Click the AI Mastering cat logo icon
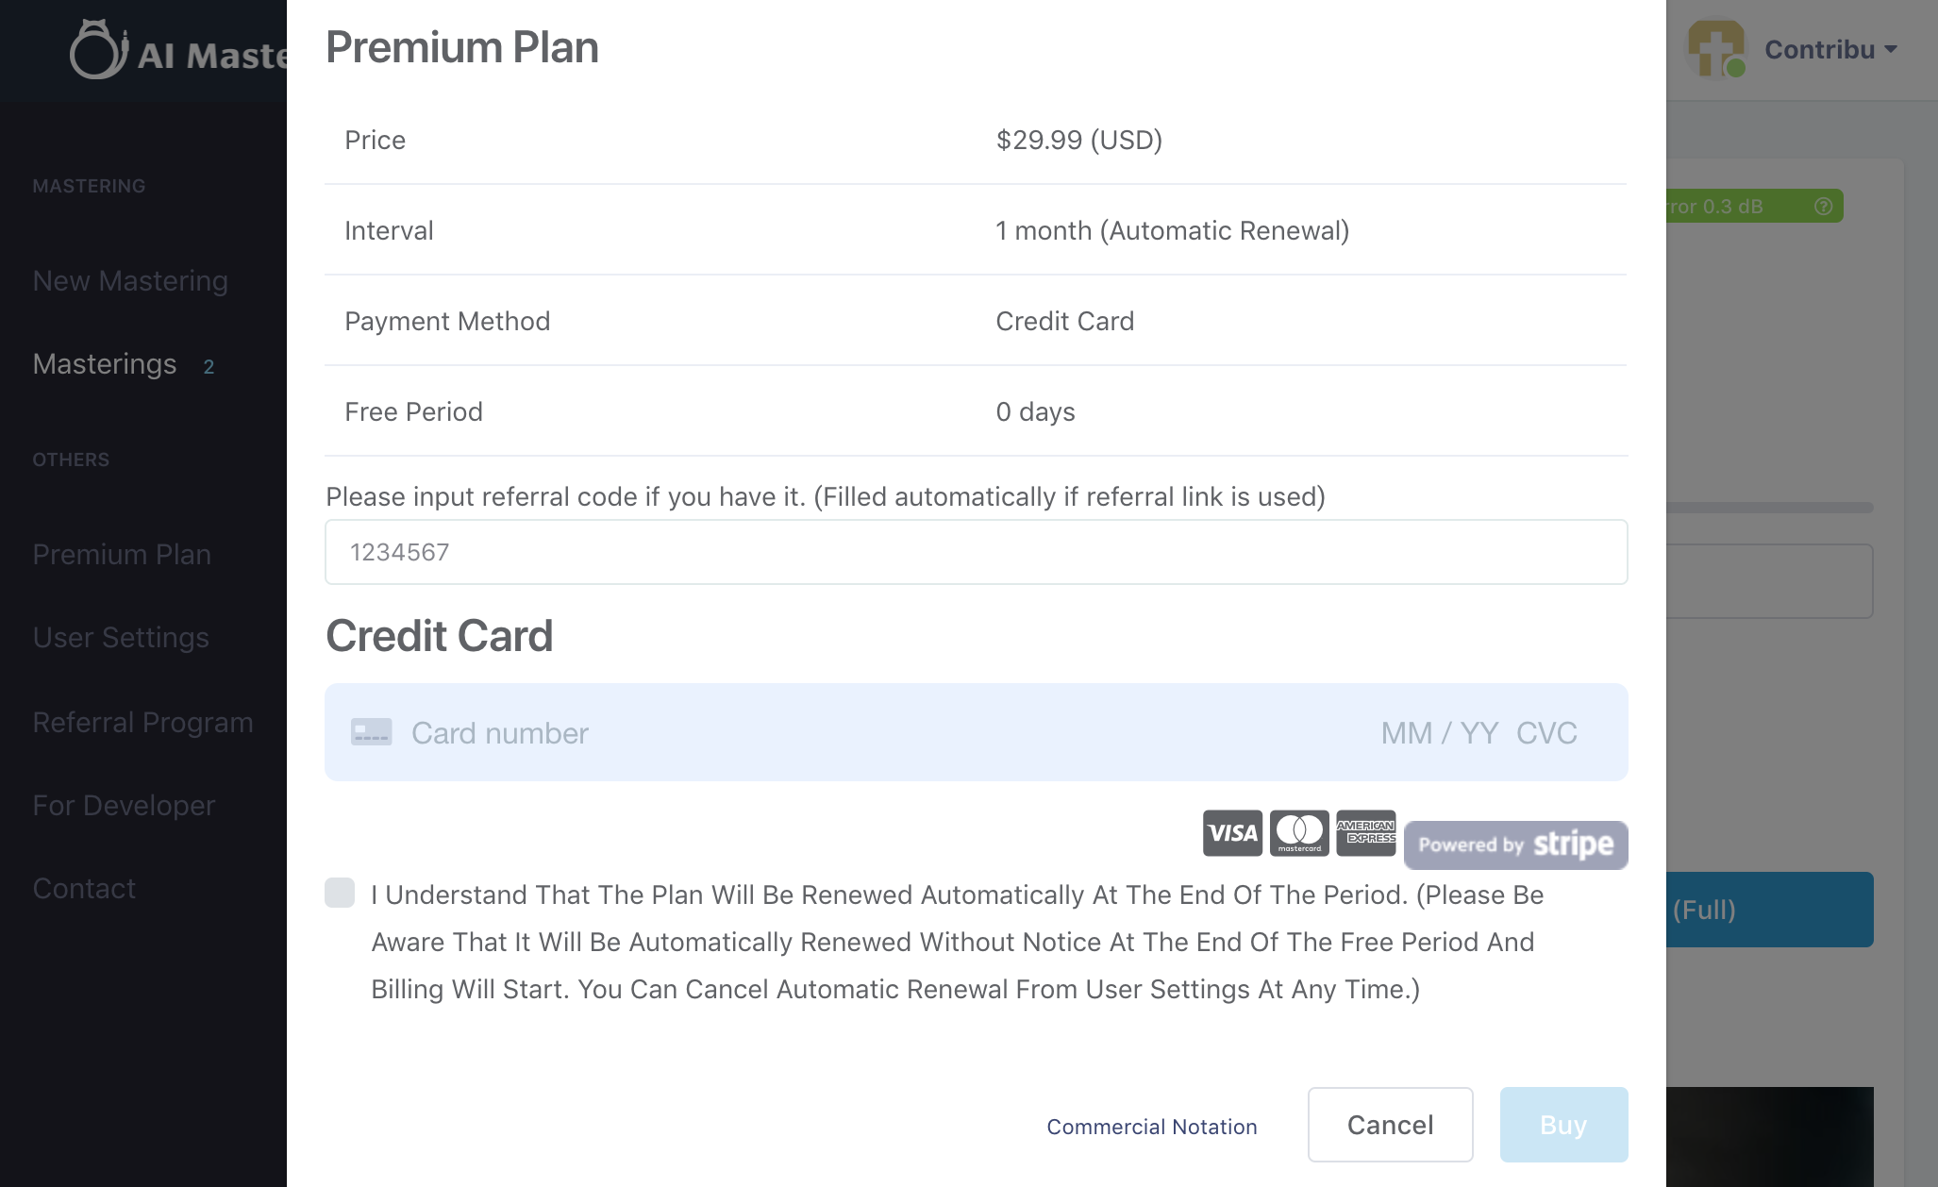 click(x=98, y=50)
